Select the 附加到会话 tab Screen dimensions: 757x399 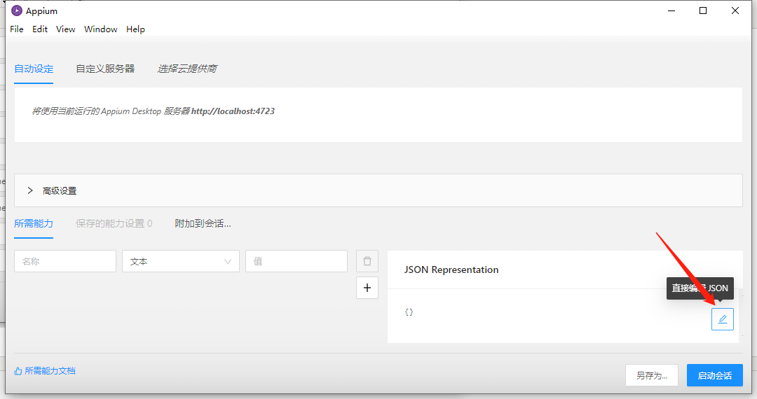[x=203, y=223]
